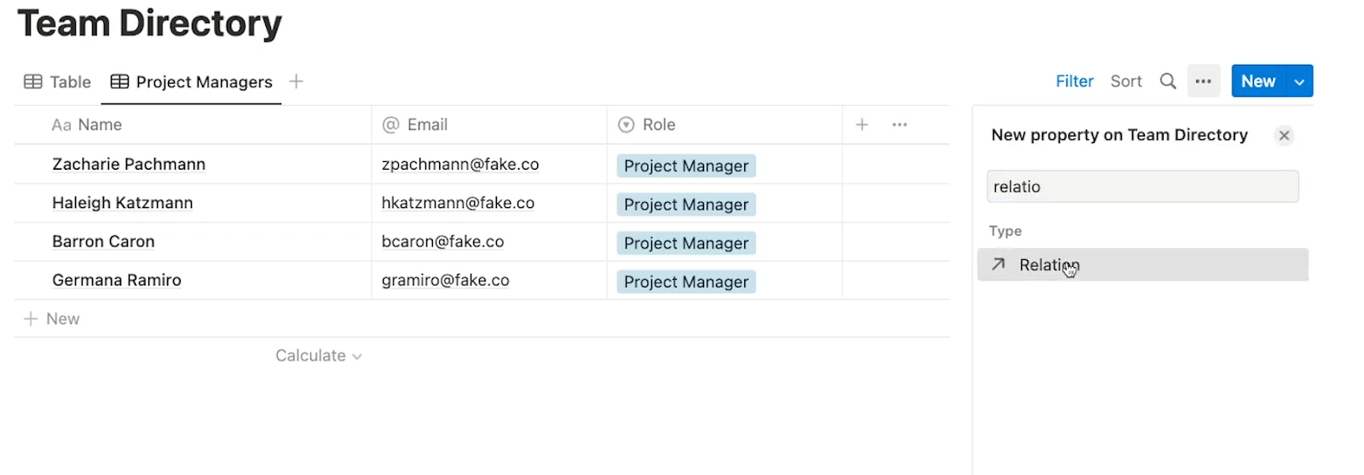Screen dimensions: 1364x475
Task: Open Zacharie Pachmann's page
Action: point(129,164)
